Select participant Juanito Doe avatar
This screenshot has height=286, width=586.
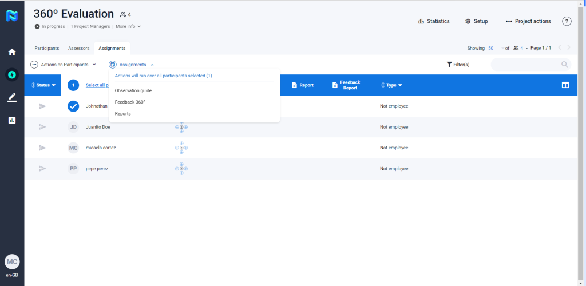pos(73,127)
